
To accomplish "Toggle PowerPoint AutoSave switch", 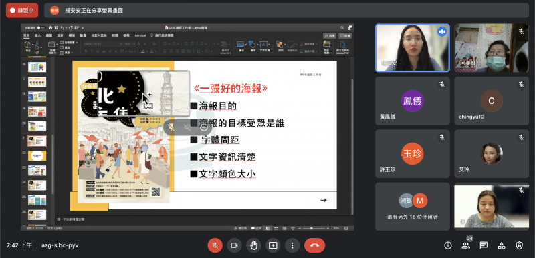I will [x=41, y=28].
